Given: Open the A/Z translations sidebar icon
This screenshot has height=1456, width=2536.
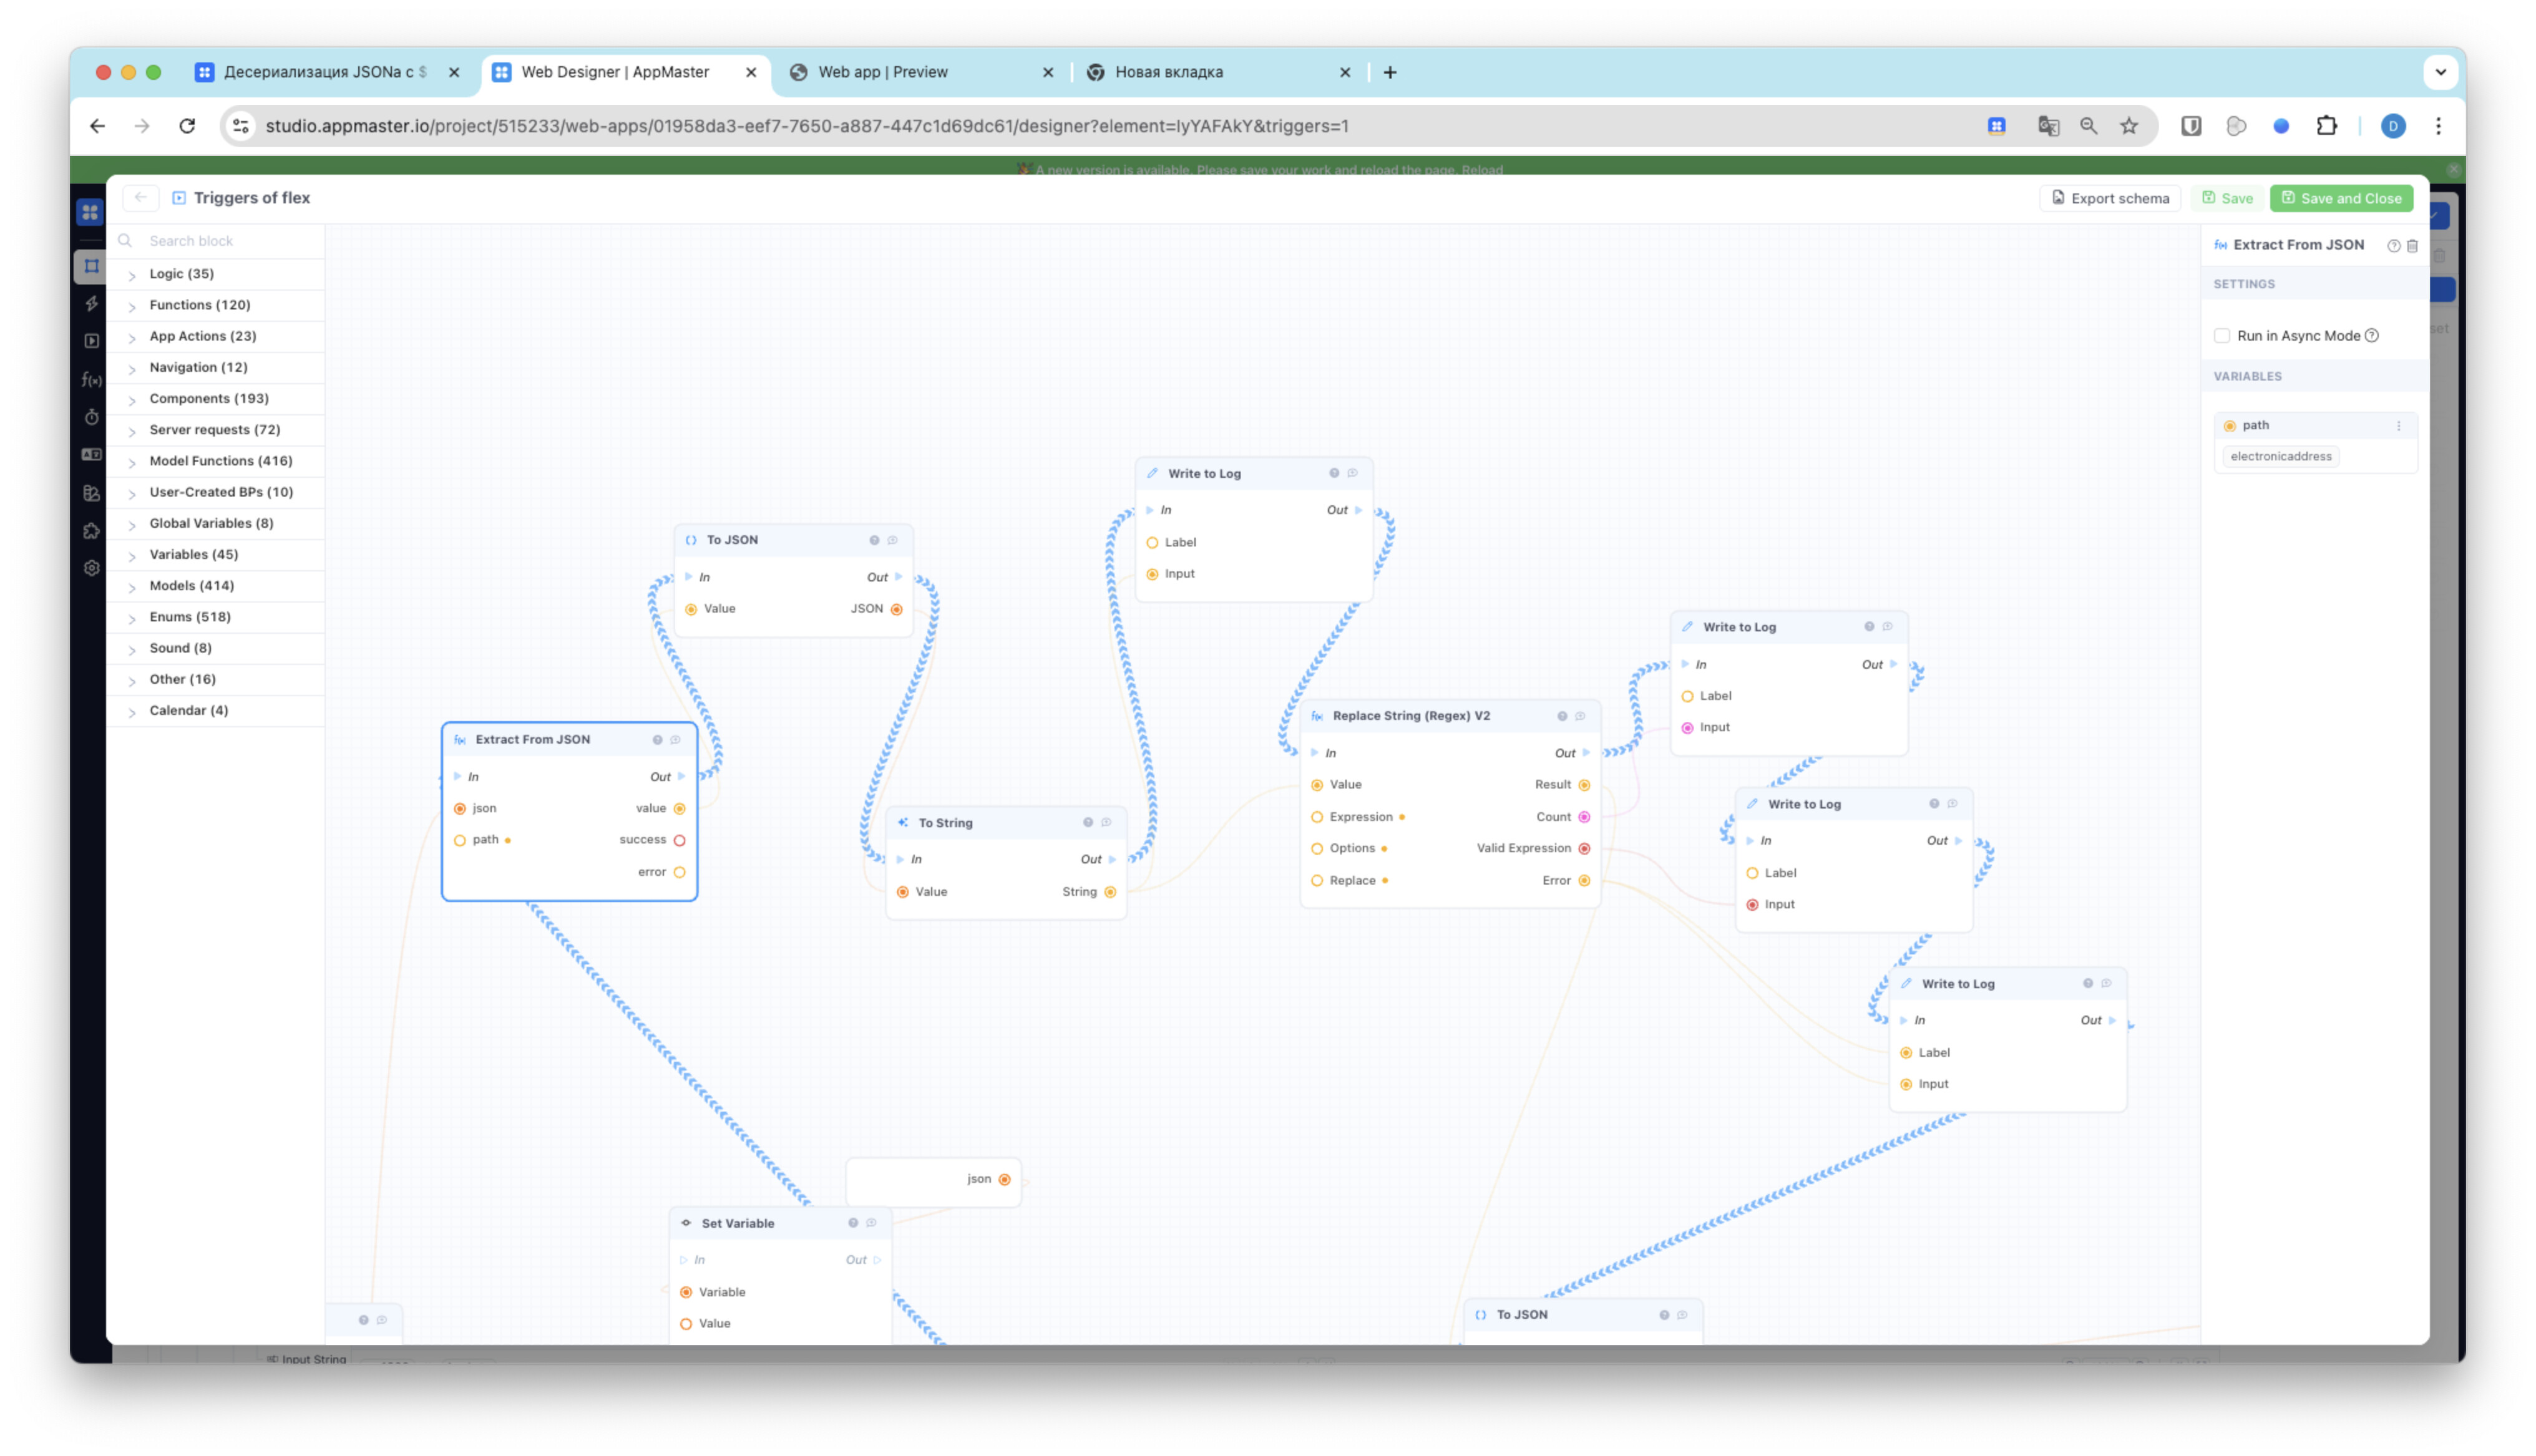Looking at the screenshot, I should [91, 455].
